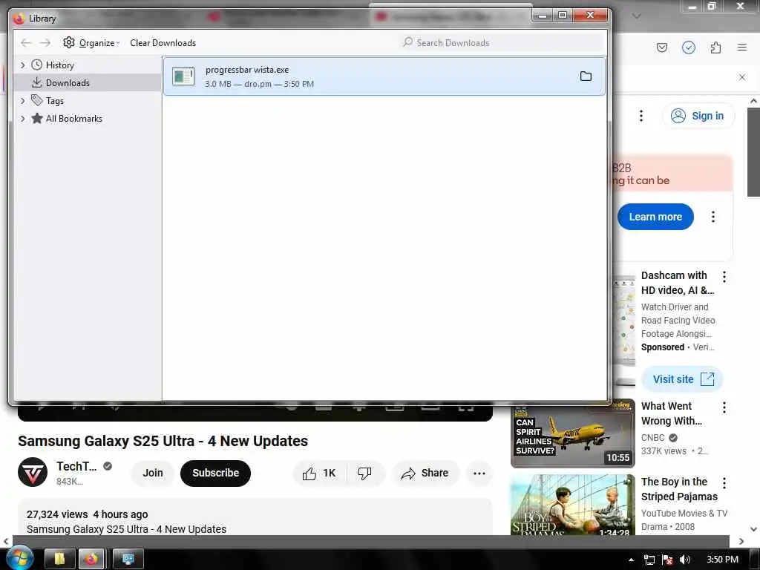The width and height of the screenshot is (760, 570).
Task: Subscribe to the TechT channel
Action: pos(216,473)
